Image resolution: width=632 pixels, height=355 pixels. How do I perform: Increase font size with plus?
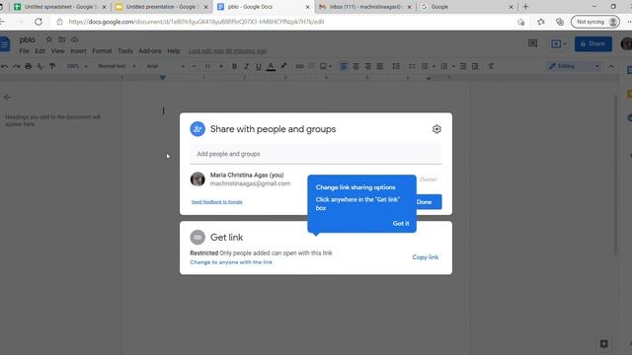point(221,66)
